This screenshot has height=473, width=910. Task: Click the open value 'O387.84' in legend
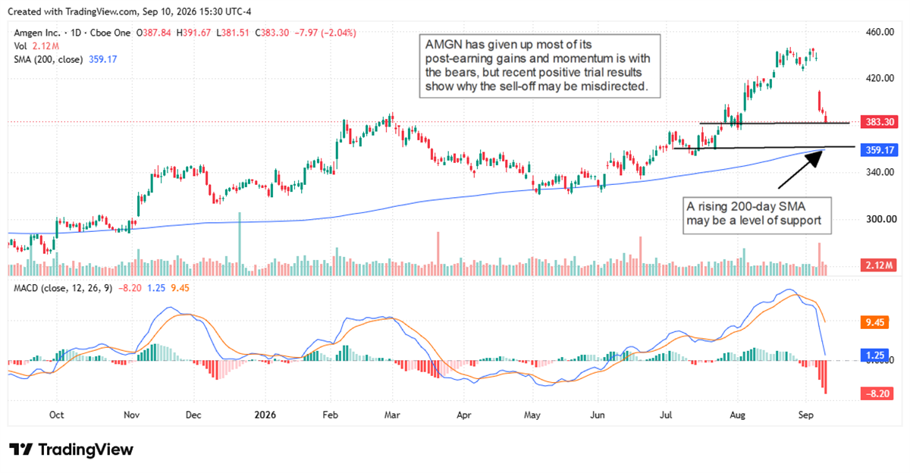point(154,33)
